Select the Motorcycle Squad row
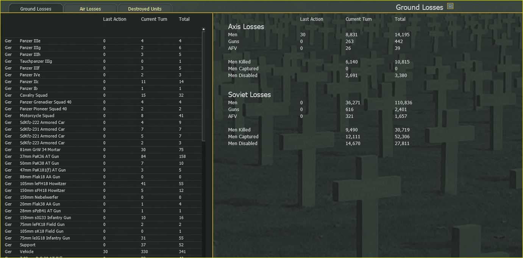 (x=102, y=116)
